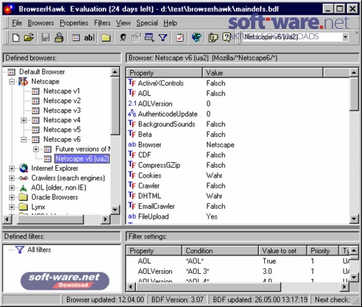Expand the Netscape v4 node
The height and width of the screenshot is (307, 362).
coord(24,120)
